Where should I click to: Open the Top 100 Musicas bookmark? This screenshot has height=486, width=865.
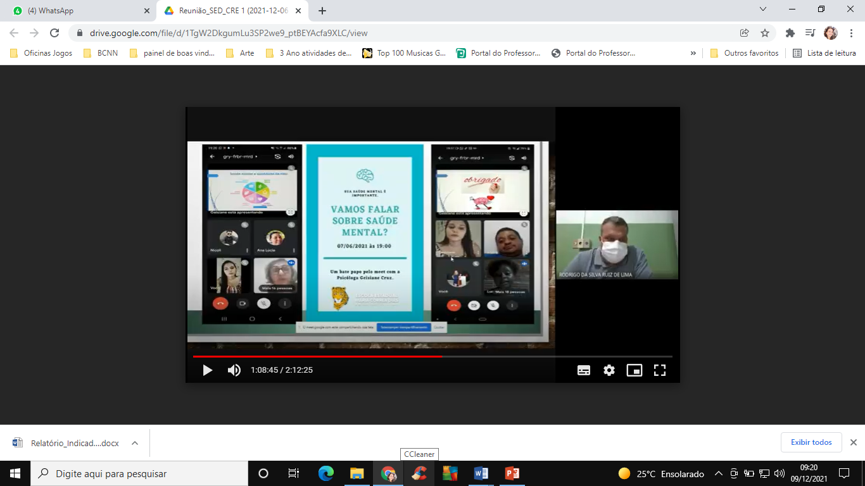pos(404,53)
